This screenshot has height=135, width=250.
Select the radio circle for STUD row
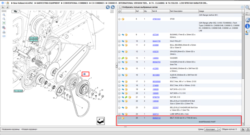click(x=119, y=19)
